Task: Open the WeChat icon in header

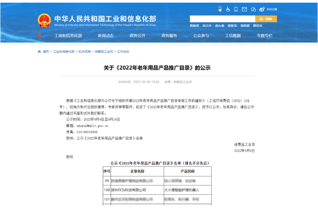Action: pyautogui.click(x=253, y=9)
